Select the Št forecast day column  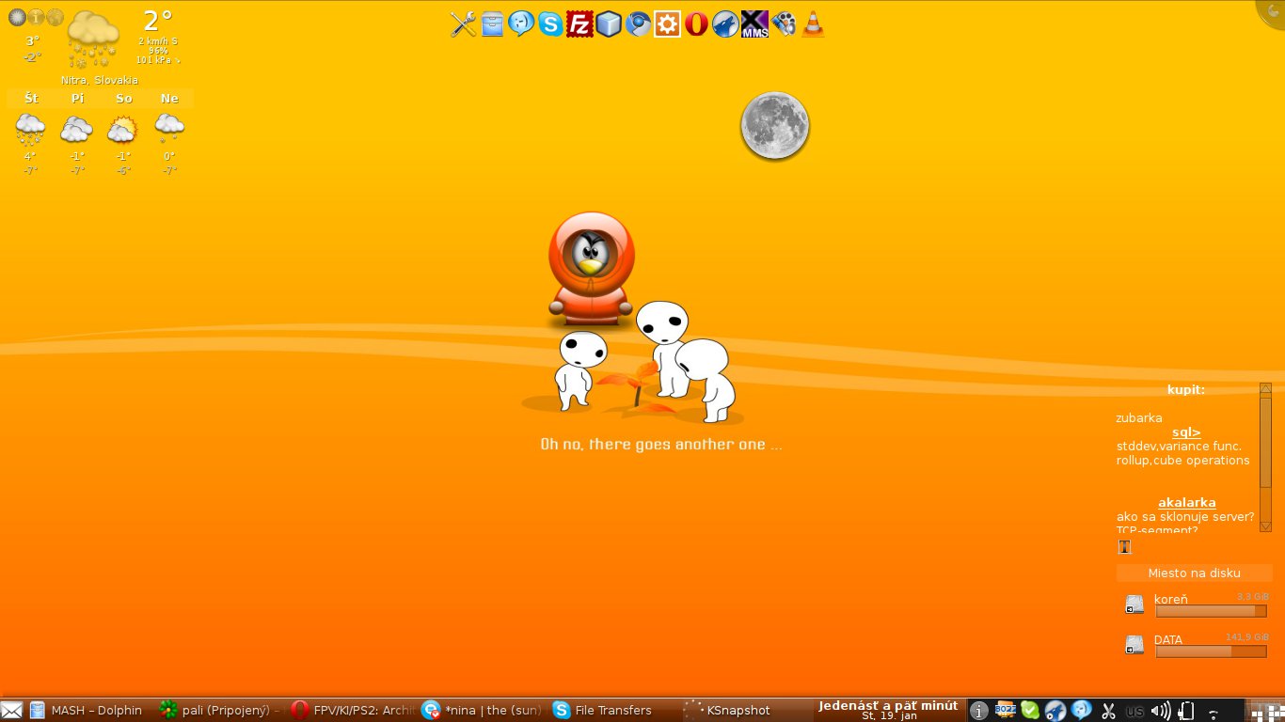31,132
